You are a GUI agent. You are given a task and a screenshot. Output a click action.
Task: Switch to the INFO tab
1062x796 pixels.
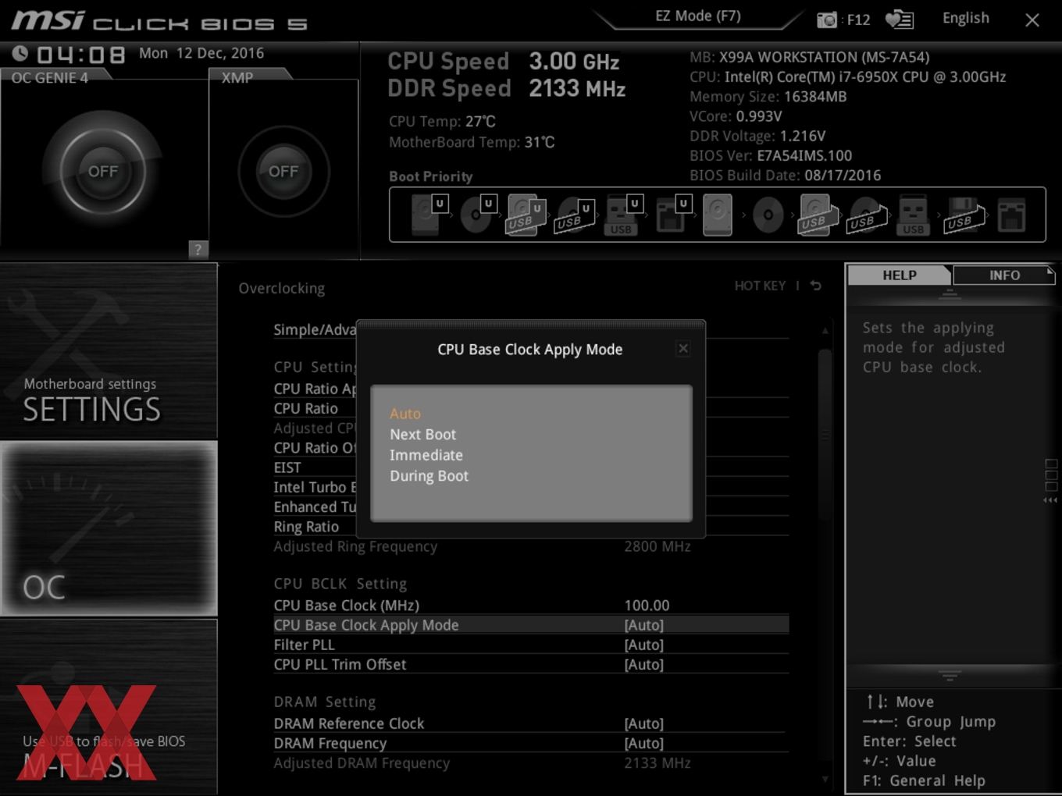click(x=1004, y=275)
